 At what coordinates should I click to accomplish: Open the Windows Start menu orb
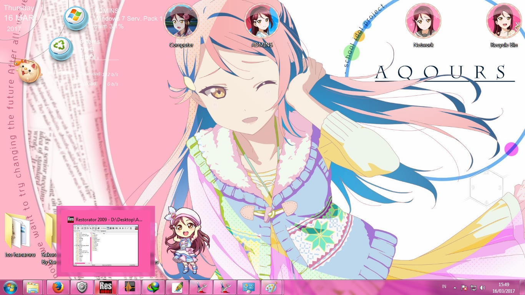coord(10,287)
